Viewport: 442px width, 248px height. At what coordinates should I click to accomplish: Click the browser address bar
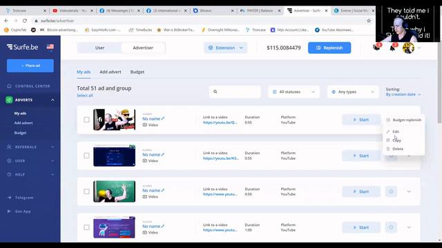pyautogui.click(x=198, y=21)
